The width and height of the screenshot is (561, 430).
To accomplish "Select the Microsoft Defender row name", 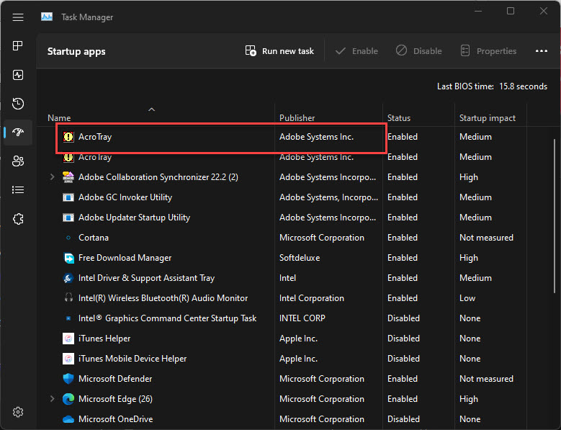I will (115, 378).
